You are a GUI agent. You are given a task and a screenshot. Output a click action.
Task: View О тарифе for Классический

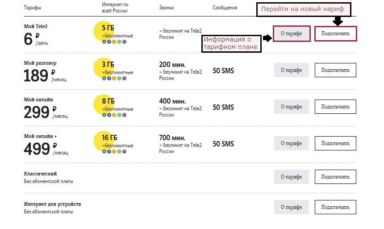pyautogui.click(x=292, y=177)
